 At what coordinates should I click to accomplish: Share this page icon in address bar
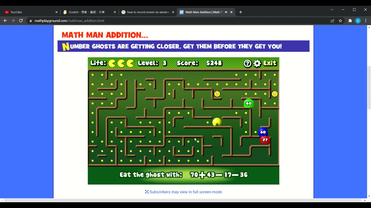pos(332,21)
